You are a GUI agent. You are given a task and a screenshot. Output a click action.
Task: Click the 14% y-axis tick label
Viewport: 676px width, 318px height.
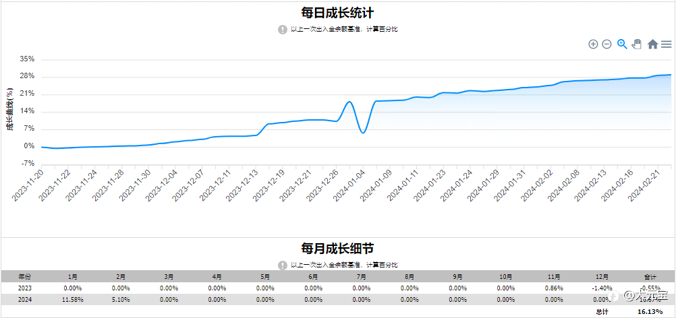click(x=27, y=112)
